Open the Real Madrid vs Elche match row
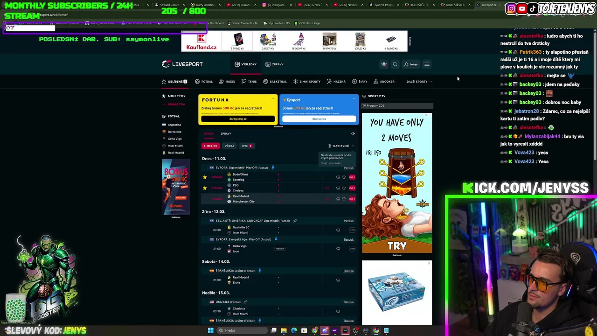Image resolution: width=597 pixels, height=336 pixels. coord(279,280)
